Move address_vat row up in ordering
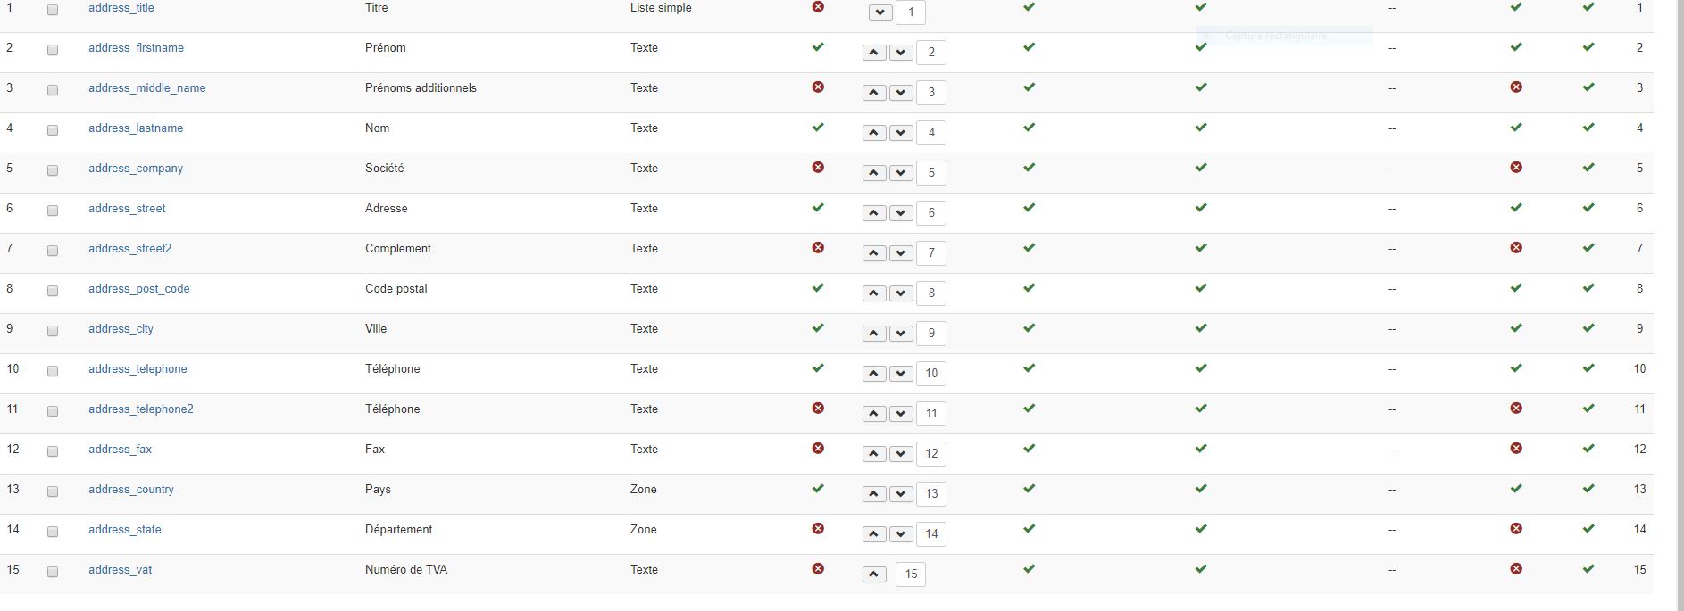The height and width of the screenshot is (611, 1684). click(874, 574)
